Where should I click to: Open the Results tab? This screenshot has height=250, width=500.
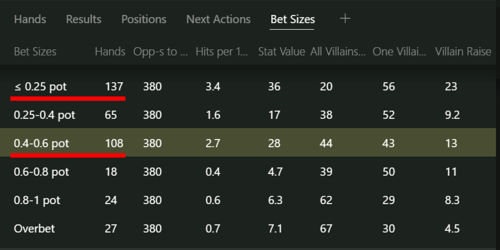tap(84, 19)
